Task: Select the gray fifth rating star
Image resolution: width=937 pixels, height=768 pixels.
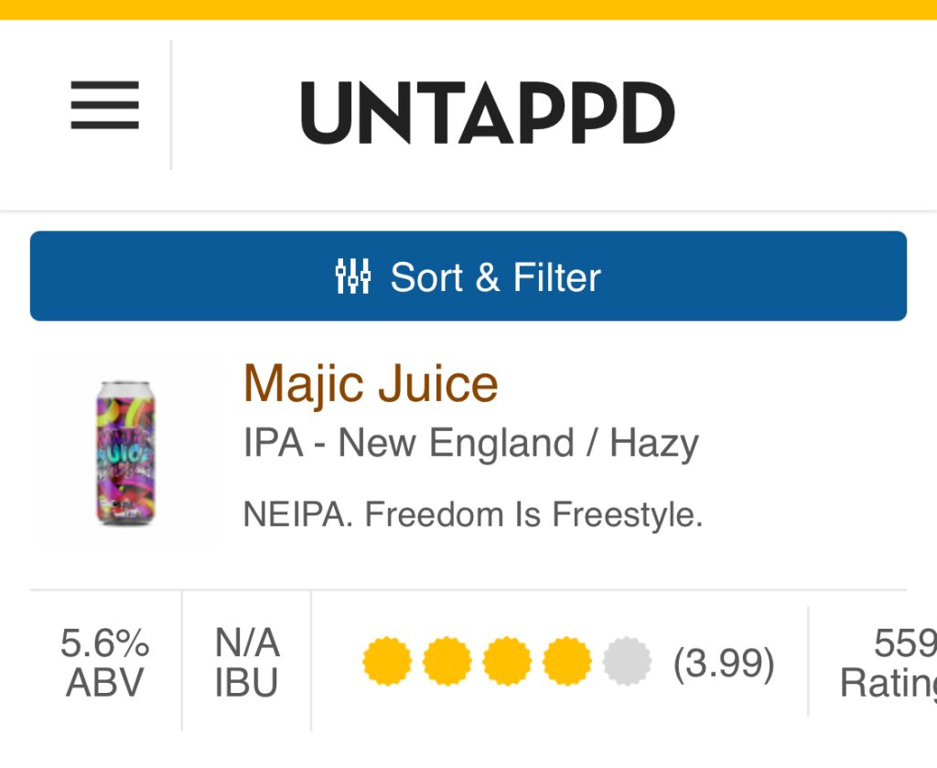Action: [x=628, y=661]
